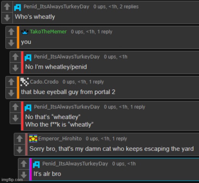Downvote TakoTheMemer's "you" comment
Viewport: 199px width, 183px height.
click(11, 43)
